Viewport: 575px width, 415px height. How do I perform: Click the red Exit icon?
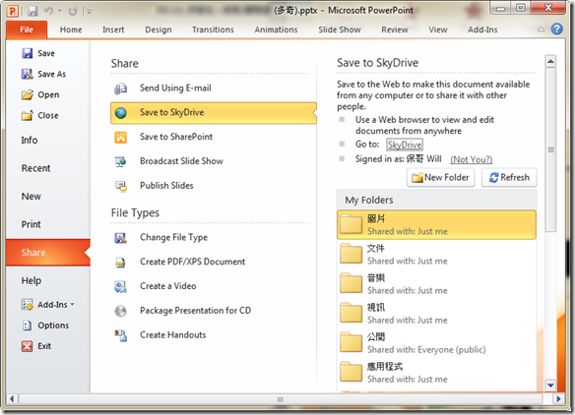tap(28, 346)
